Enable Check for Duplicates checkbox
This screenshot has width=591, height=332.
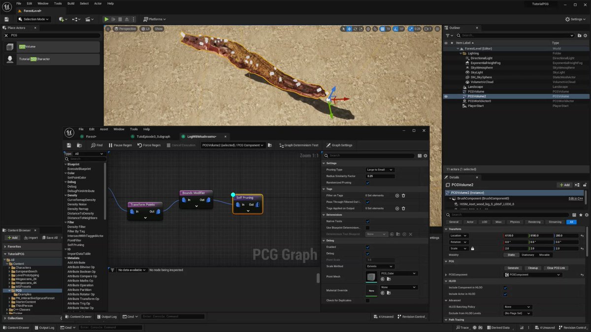tap(367, 301)
